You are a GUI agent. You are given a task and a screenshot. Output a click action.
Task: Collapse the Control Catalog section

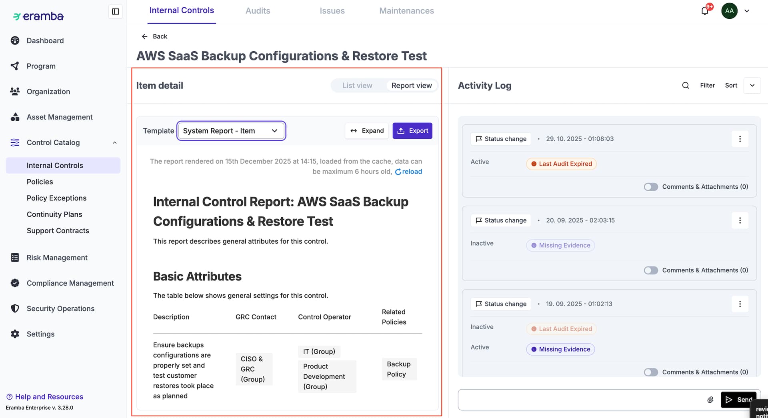point(115,143)
